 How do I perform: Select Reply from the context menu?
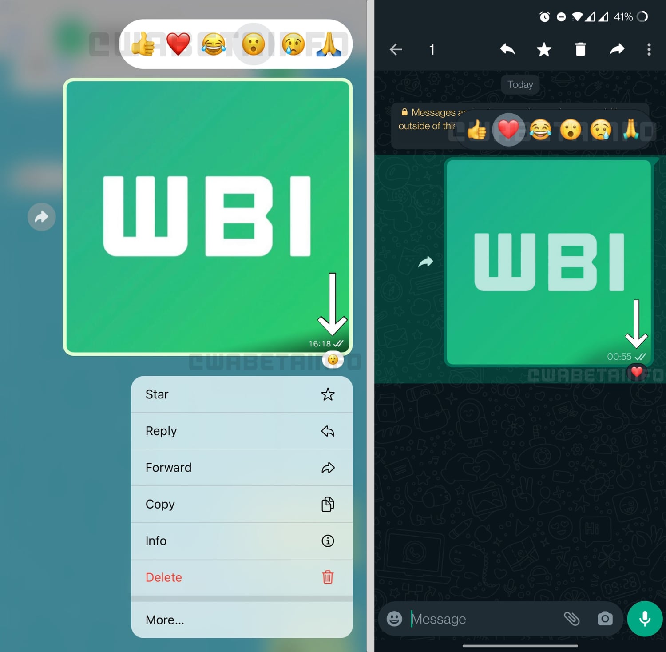[x=242, y=431]
